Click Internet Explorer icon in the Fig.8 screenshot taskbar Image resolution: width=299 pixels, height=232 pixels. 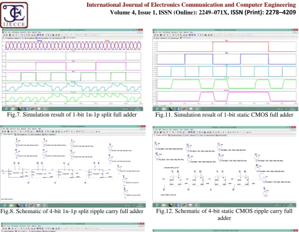(5, 205)
